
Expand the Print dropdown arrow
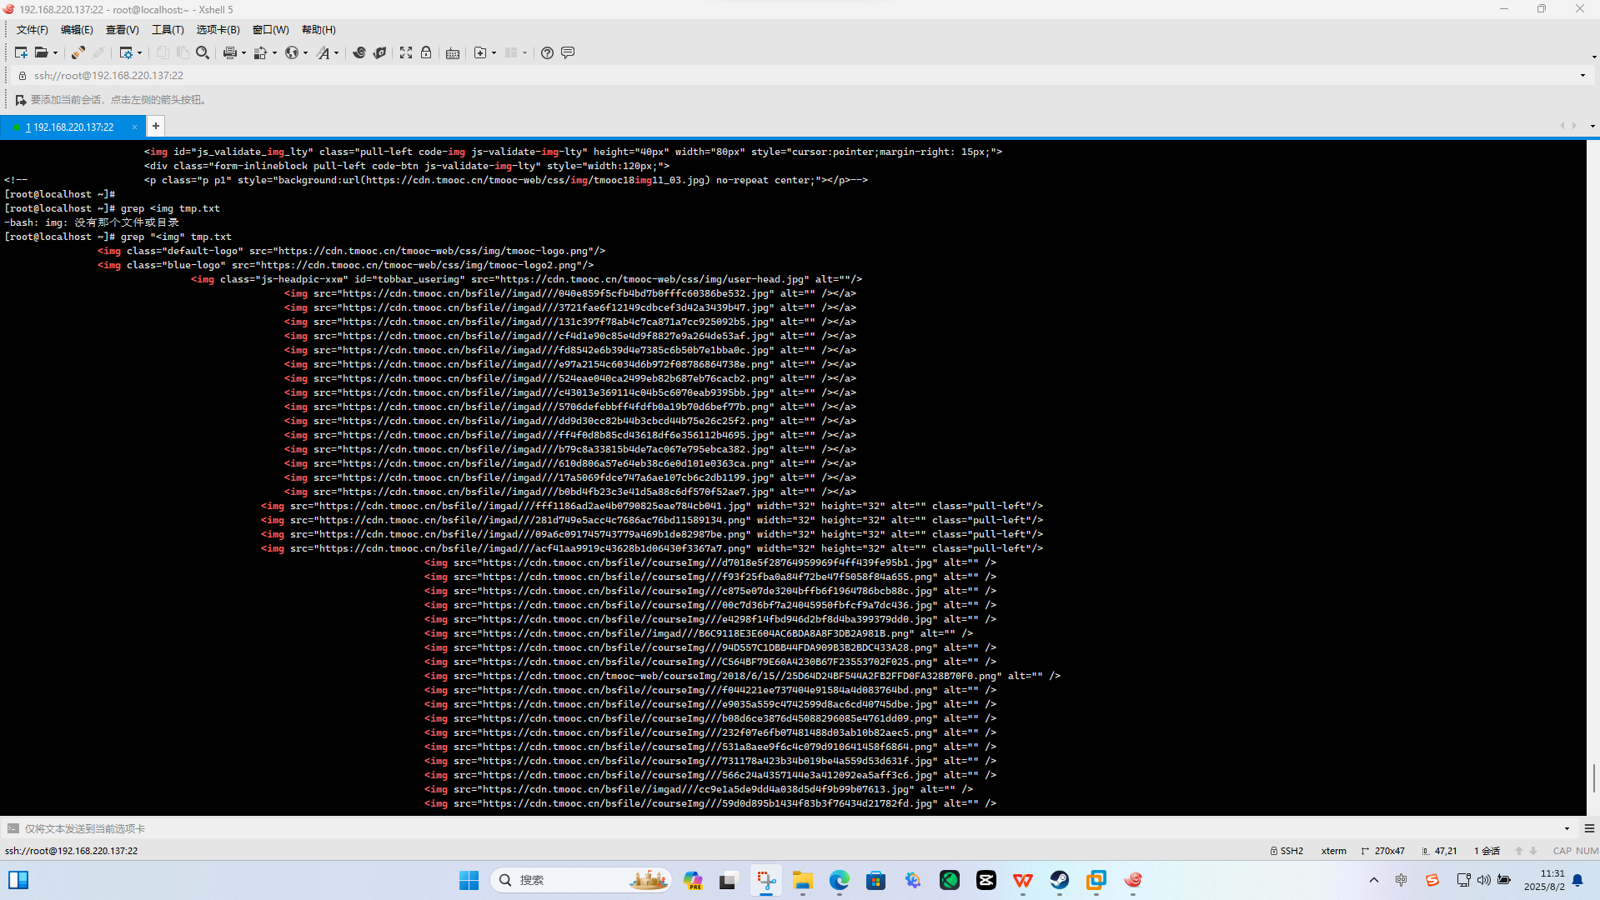click(x=243, y=53)
